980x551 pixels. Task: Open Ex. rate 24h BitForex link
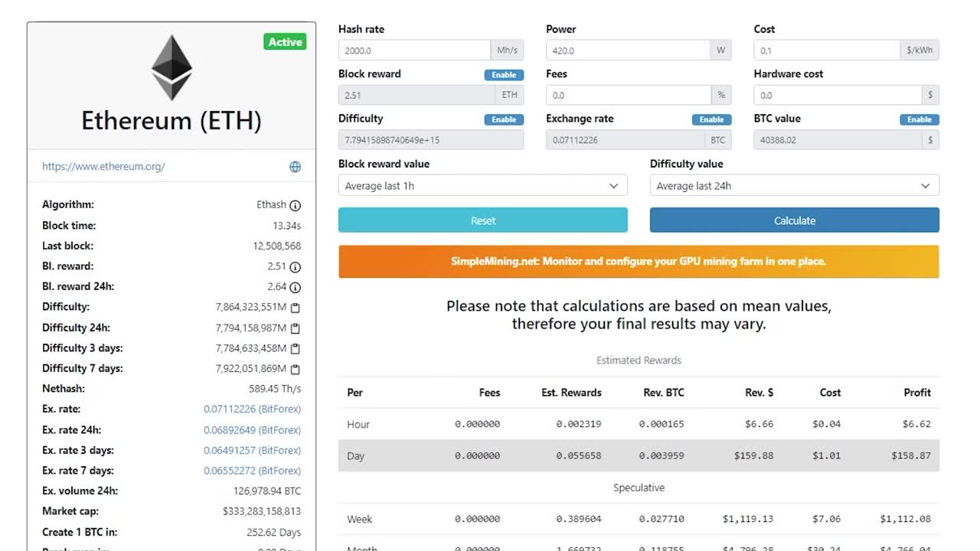252,430
